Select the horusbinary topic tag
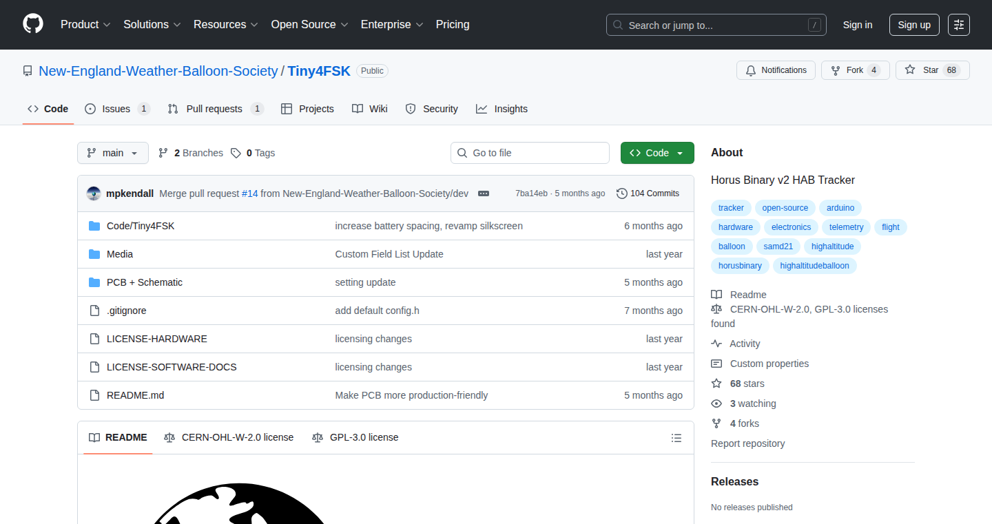 tap(740, 266)
